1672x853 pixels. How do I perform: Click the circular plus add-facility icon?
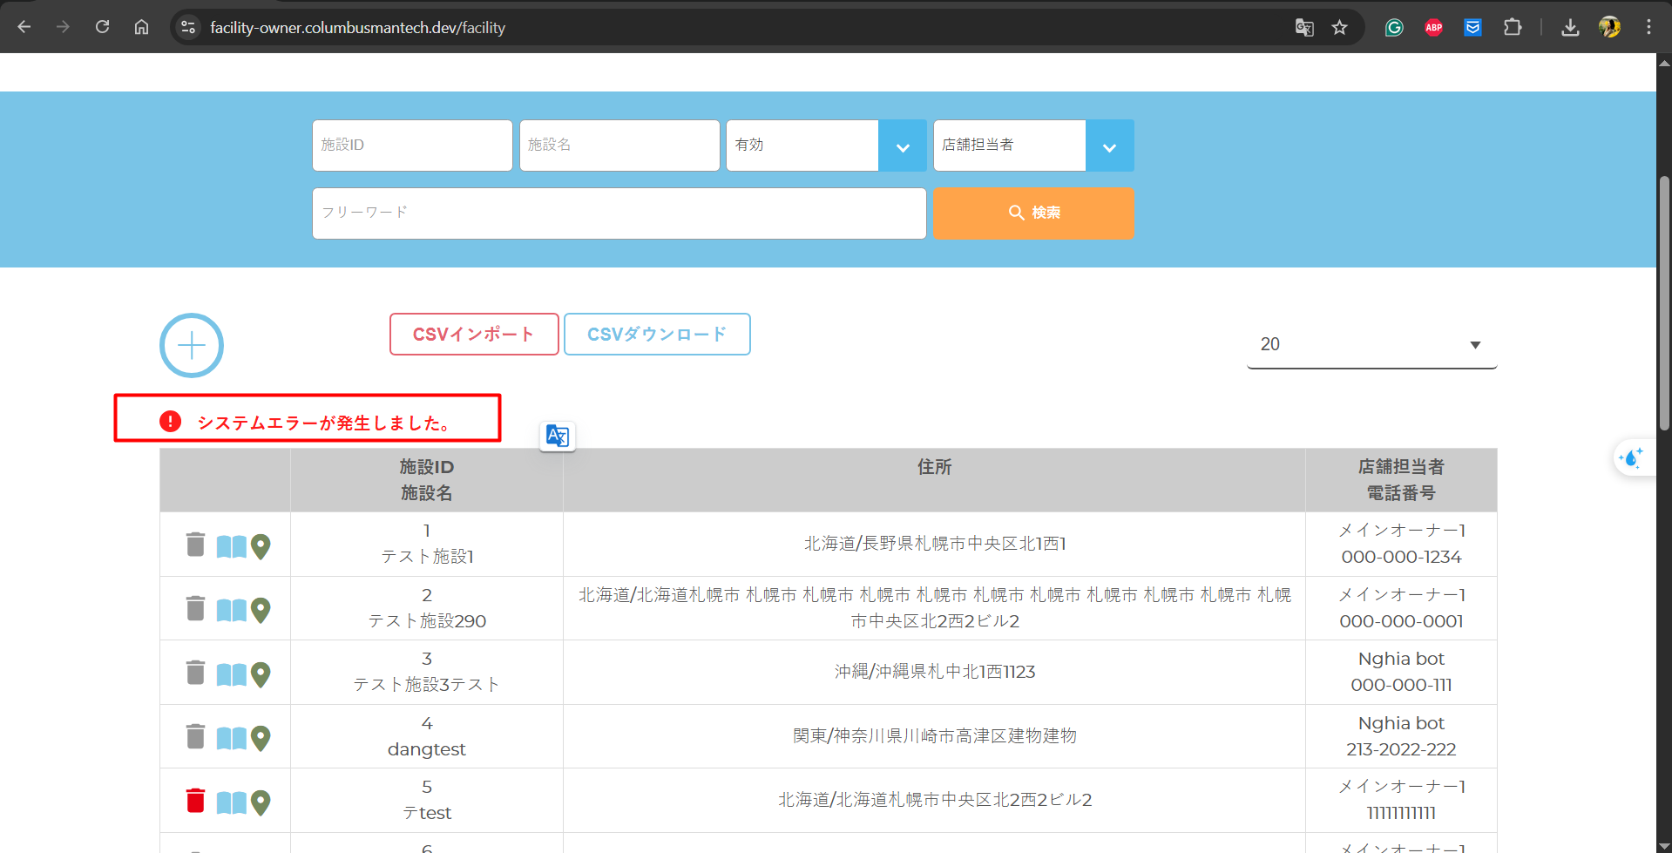click(192, 345)
